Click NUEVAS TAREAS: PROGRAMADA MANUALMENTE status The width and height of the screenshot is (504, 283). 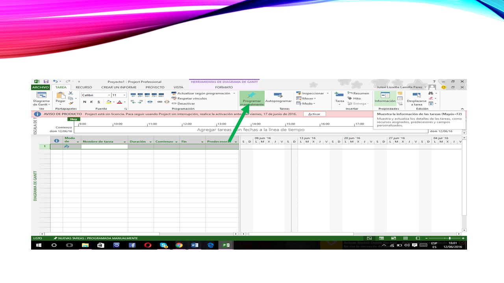pyautogui.click(x=96, y=238)
